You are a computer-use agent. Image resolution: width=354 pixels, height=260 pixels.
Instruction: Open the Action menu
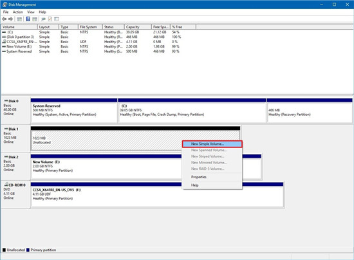coord(17,12)
